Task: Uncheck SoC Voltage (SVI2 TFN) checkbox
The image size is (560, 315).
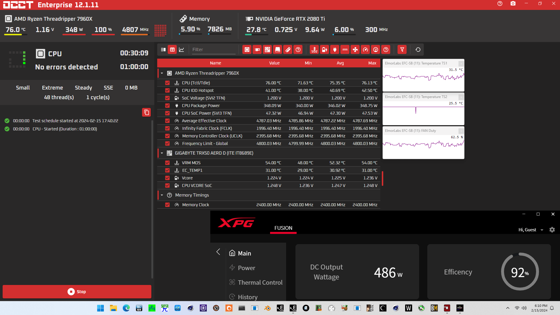Action: pyautogui.click(x=167, y=98)
